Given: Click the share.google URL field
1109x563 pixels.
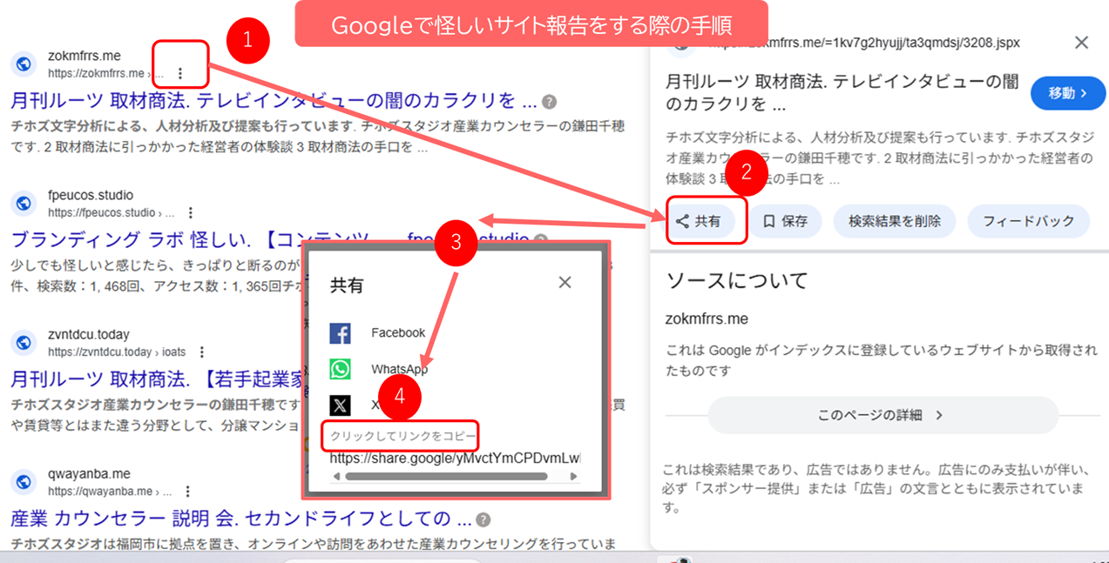Looking at the screenshot, I should pos(455,458).
